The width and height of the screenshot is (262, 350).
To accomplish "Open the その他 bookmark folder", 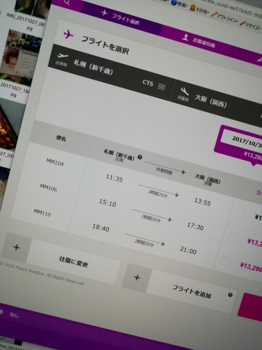I will pyautogui.click(x=200, y=10).
